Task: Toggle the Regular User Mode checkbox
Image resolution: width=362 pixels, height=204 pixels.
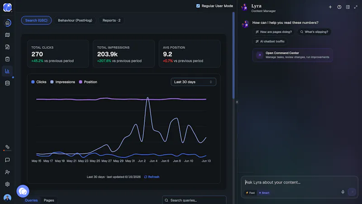Action: (198, 6)
